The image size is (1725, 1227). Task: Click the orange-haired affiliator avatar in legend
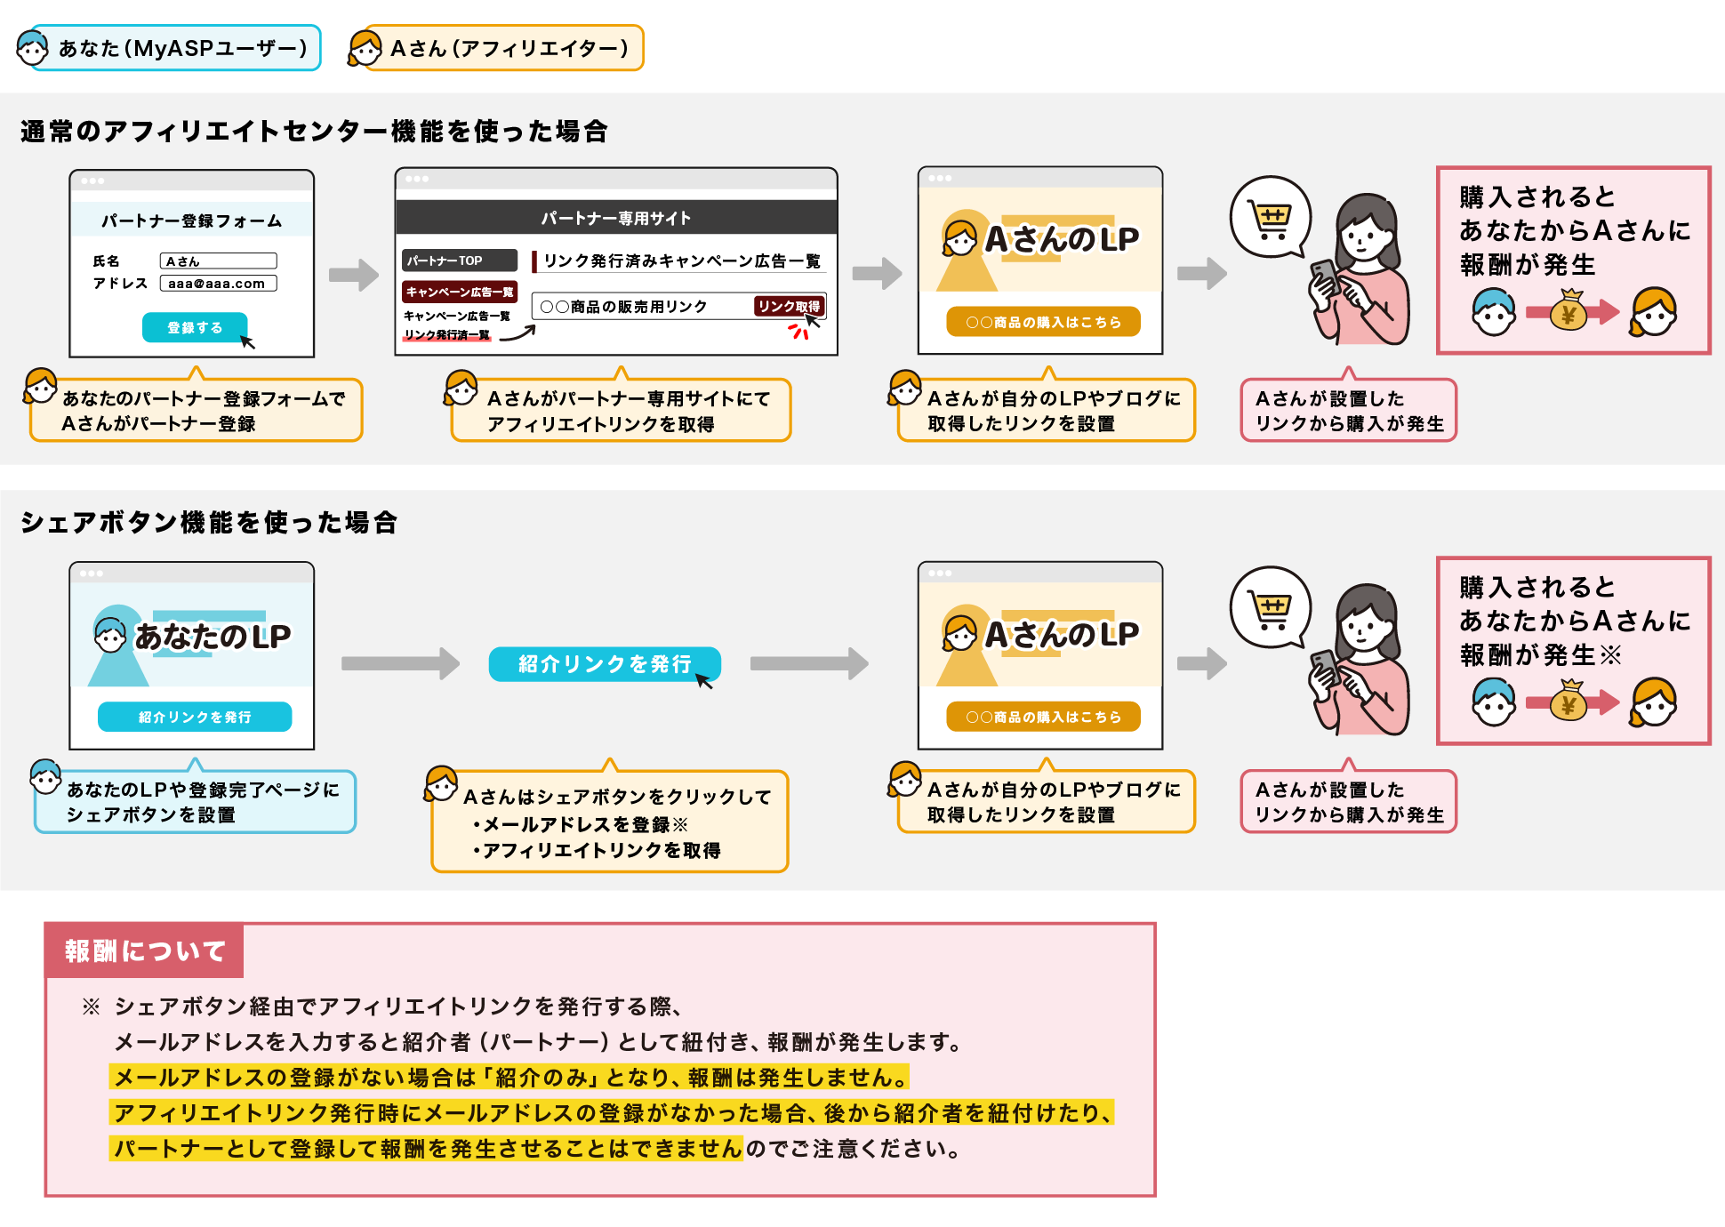tap(365, 48)
